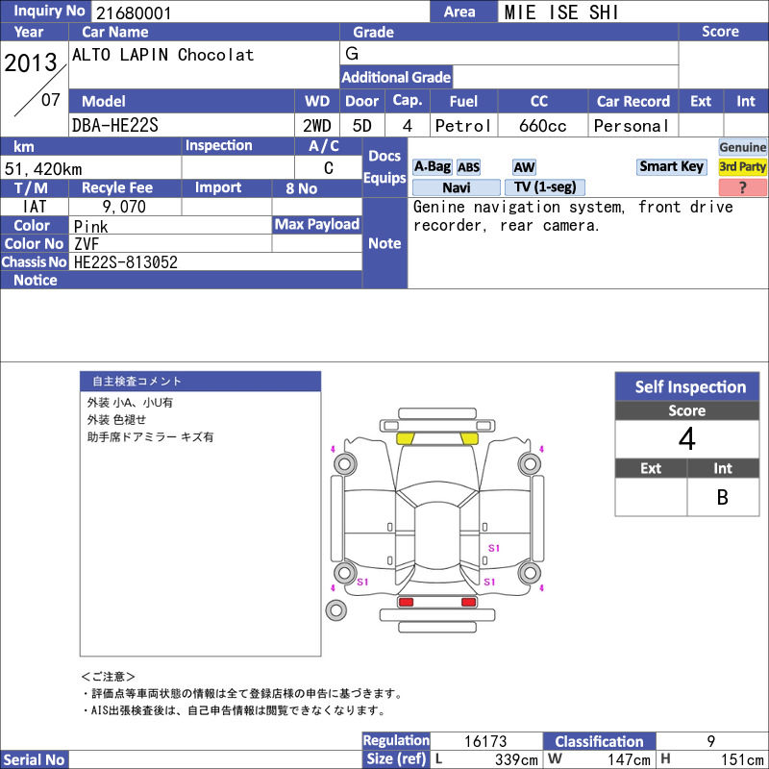This screenshot has width=769, height=769.
Task: Click the right red tail light in the diagram
Action: tap(468, 602)
